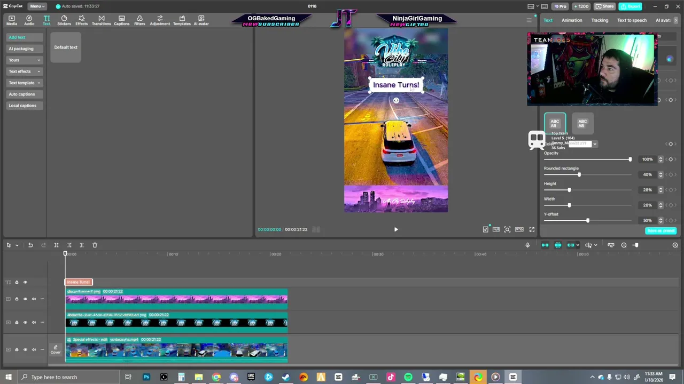Click the Export button
This screenshot has width=684, height=384.
pyautogui.click(x=631, y=6)
